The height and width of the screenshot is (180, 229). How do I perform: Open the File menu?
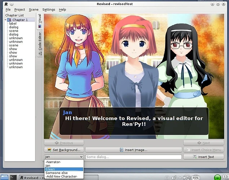[x=8, y=9]
